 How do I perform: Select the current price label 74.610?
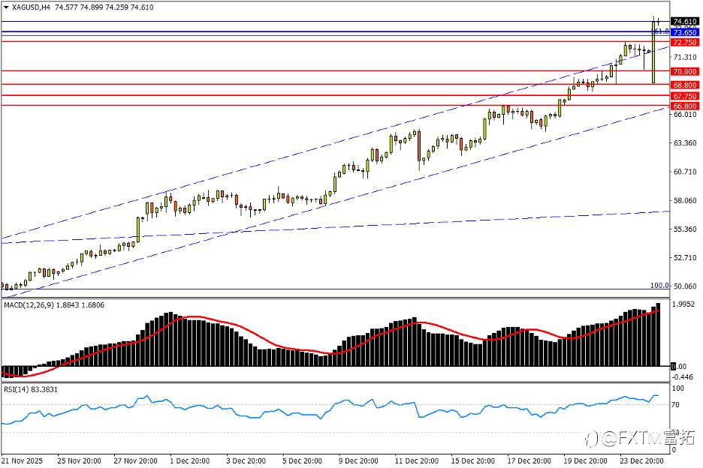(x=685, y=21)
